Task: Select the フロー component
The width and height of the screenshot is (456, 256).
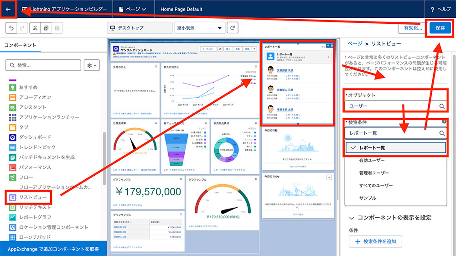Action: click(21, 177)
